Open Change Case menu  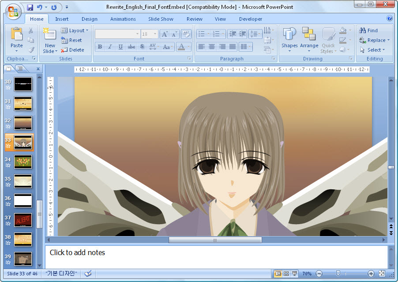(168, 47)
